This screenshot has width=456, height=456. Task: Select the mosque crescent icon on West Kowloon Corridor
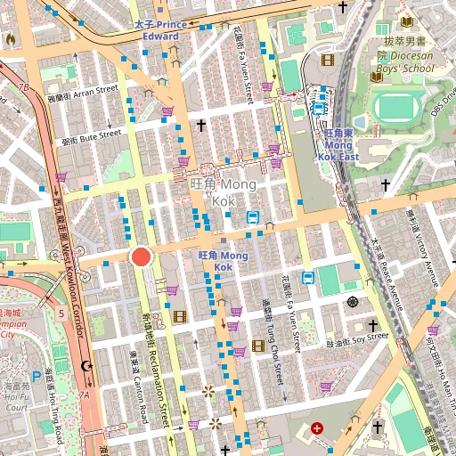86,366
